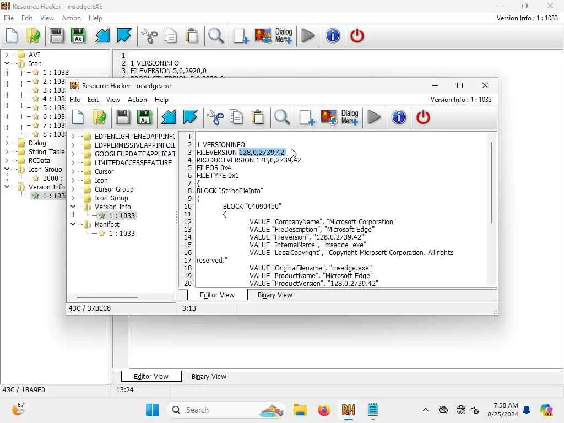The height and width of the screenshot is (423, 564).
Task: Click Open file icon in msedge.exe window
Action: click(x=99, y=117)
